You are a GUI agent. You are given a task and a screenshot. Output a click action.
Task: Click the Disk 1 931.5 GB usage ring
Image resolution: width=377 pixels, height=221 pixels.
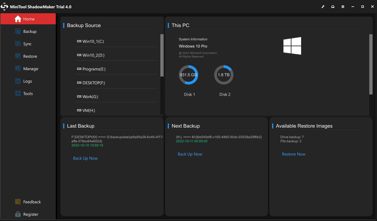(189, 75)
